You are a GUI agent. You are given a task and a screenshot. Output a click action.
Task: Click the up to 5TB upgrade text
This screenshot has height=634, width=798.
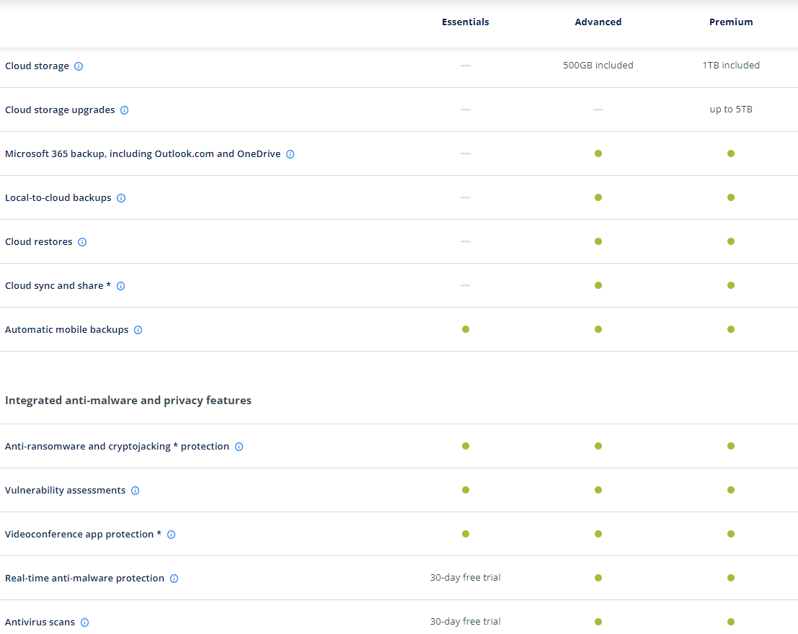tap(730, 110)
